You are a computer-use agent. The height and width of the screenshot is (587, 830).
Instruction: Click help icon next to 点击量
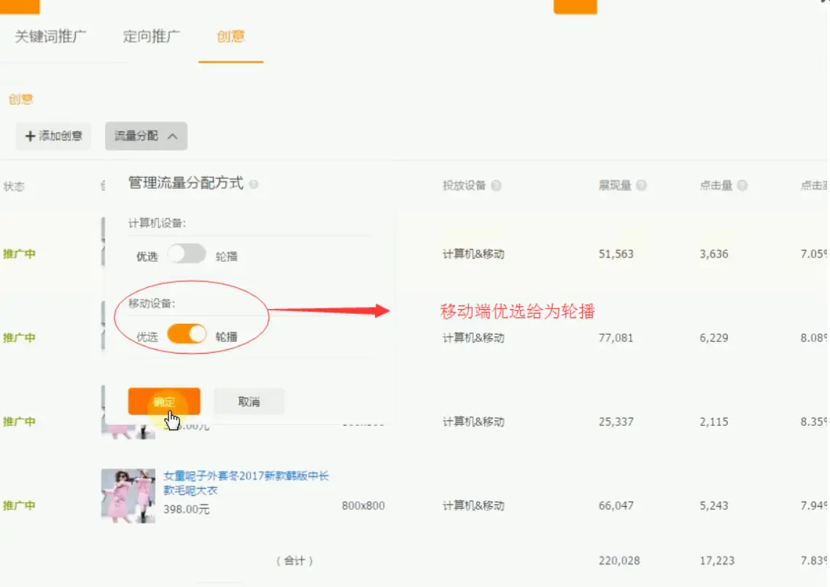point(742,186)
